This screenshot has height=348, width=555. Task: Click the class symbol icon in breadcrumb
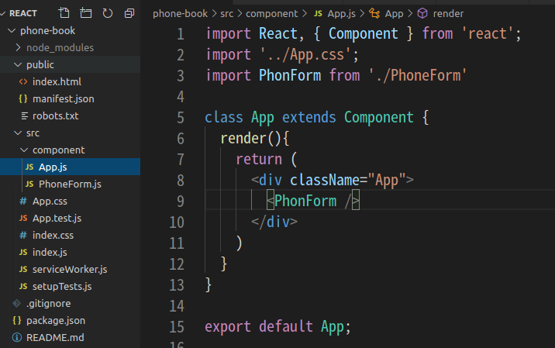point(374,13)
